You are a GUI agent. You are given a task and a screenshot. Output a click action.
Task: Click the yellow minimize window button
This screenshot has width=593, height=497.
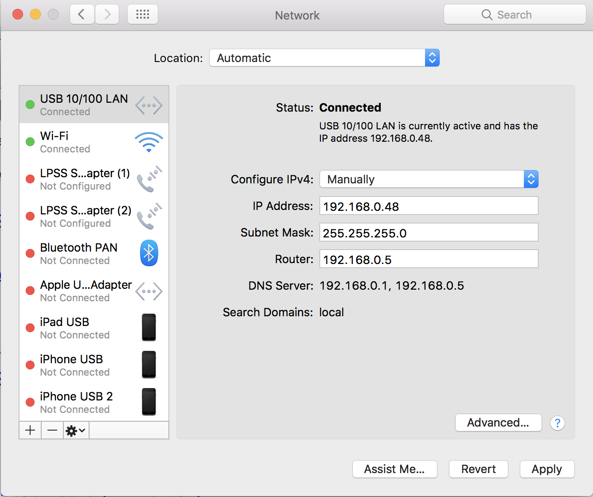pos(35,14)
